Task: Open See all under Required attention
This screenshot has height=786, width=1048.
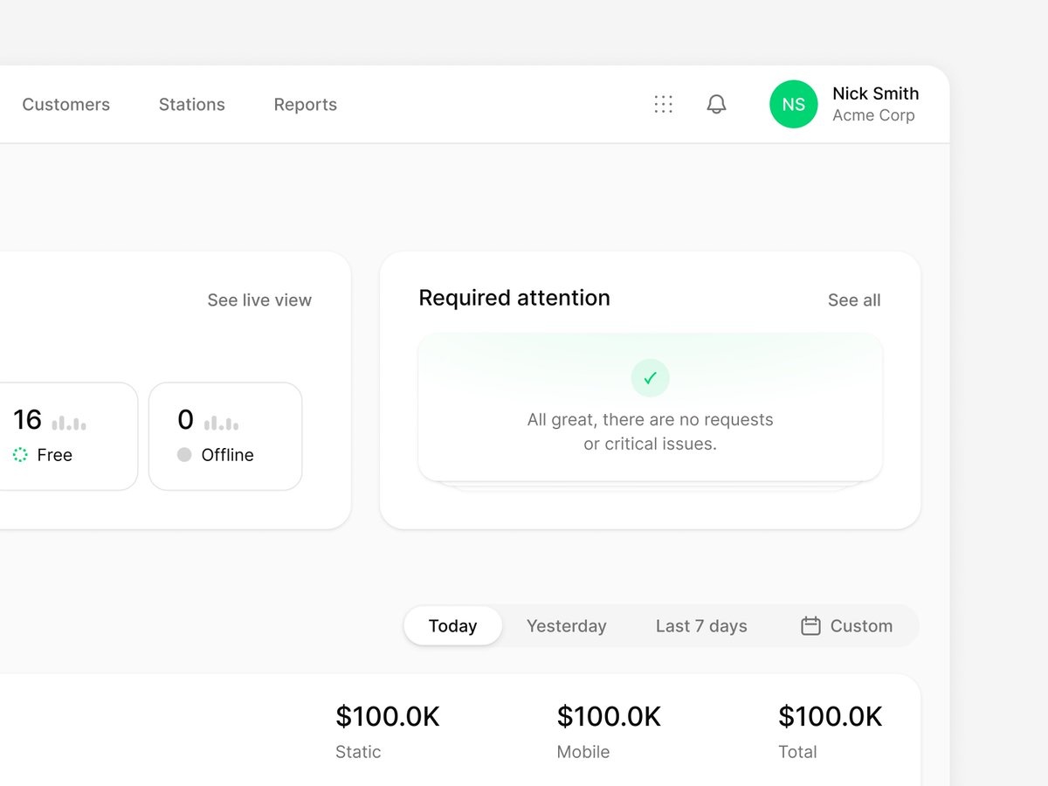Action: click(x=854, y=300)
